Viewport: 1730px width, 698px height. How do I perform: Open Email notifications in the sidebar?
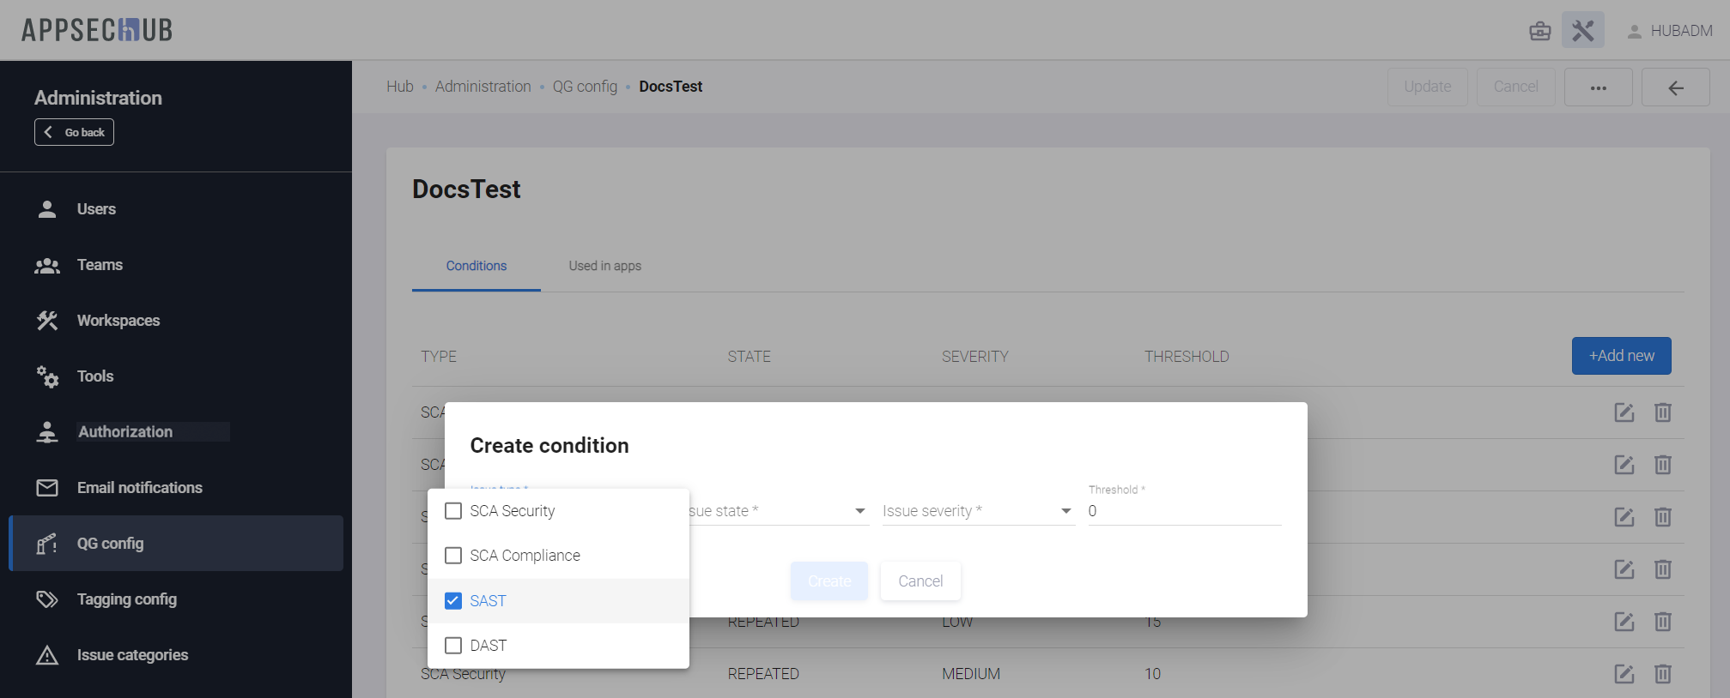pyautogui.click(x=139, y=488)
